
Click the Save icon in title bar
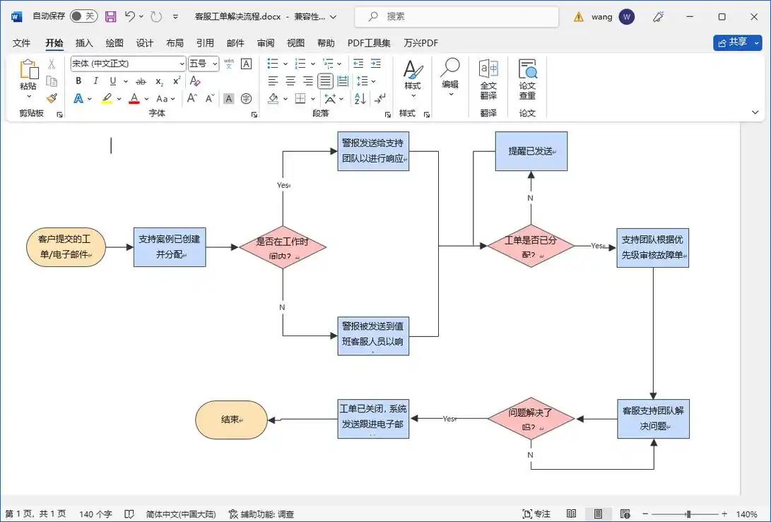110,16
